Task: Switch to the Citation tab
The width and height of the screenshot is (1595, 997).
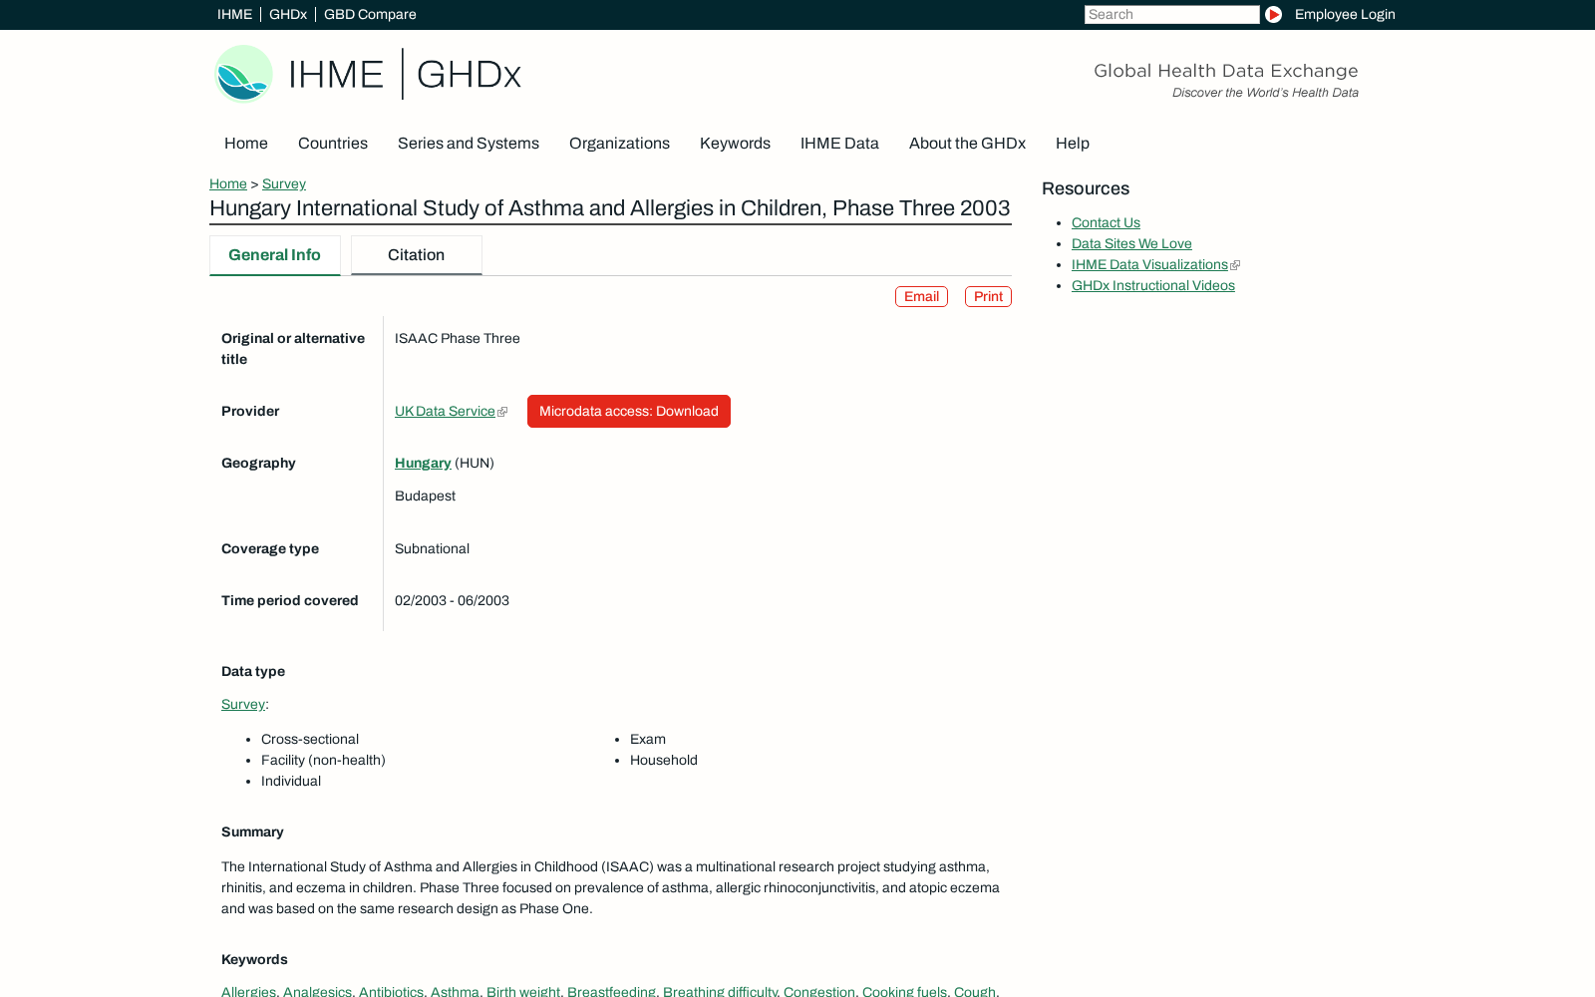Action: pos(417,255)
